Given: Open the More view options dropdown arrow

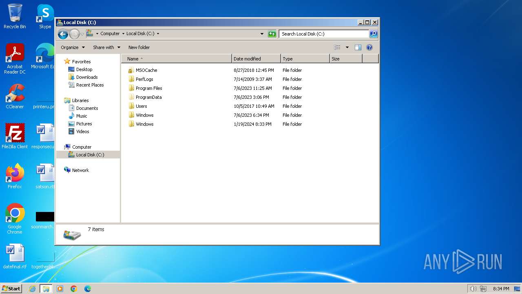Looking at the screenshot, I should [347, 47].
